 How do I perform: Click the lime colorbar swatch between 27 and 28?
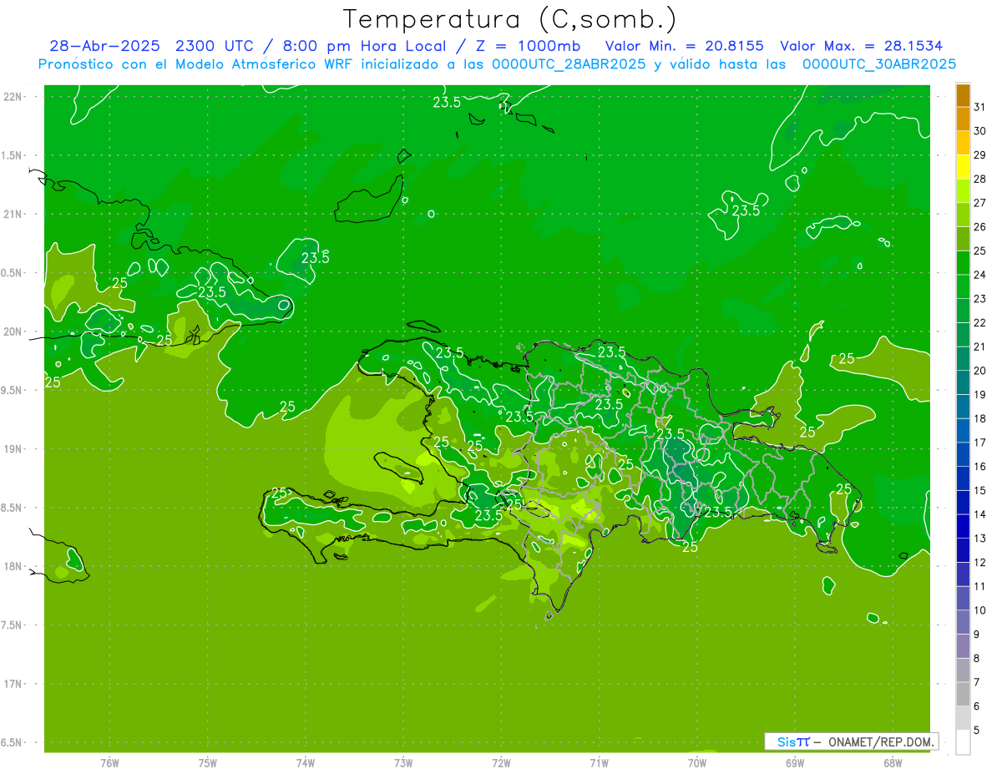[963, 190]
